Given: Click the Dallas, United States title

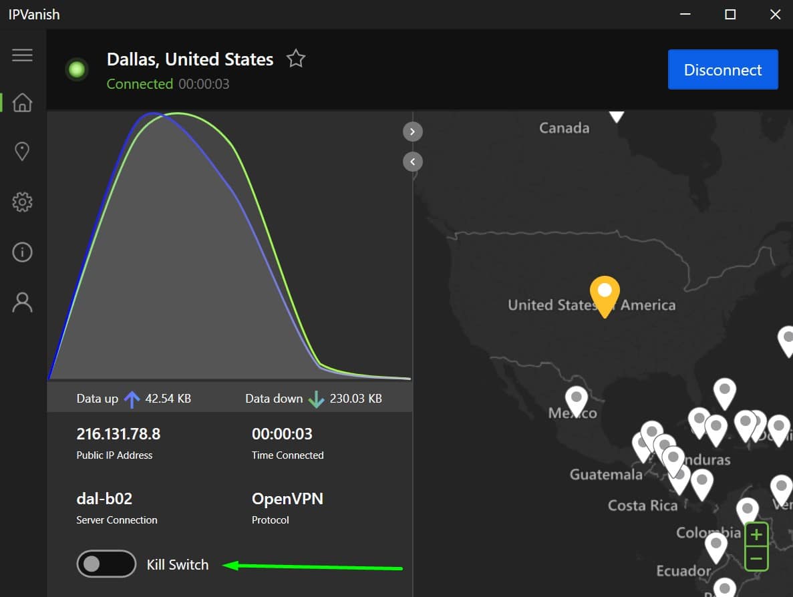Looking at the screenshot, I should click(x=190, y=59).
